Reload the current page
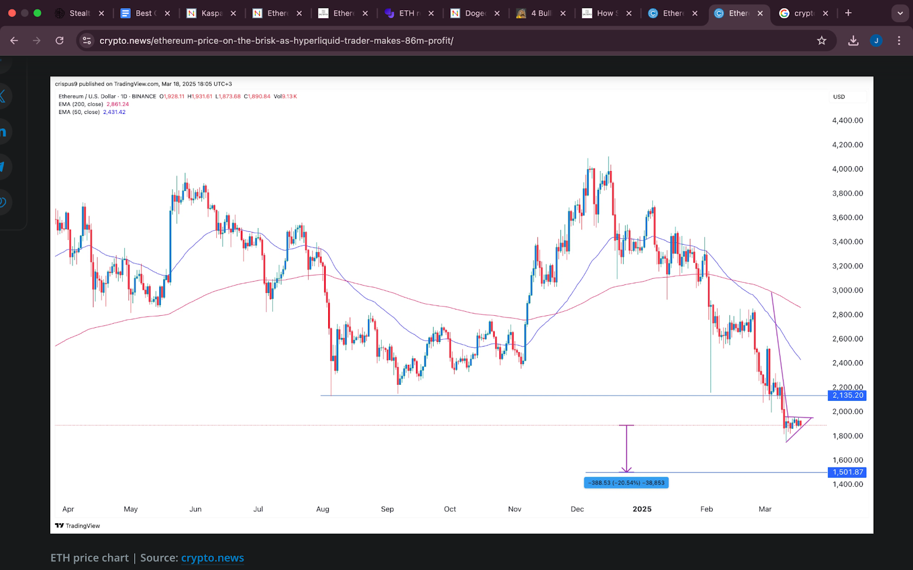 [59, 40]
